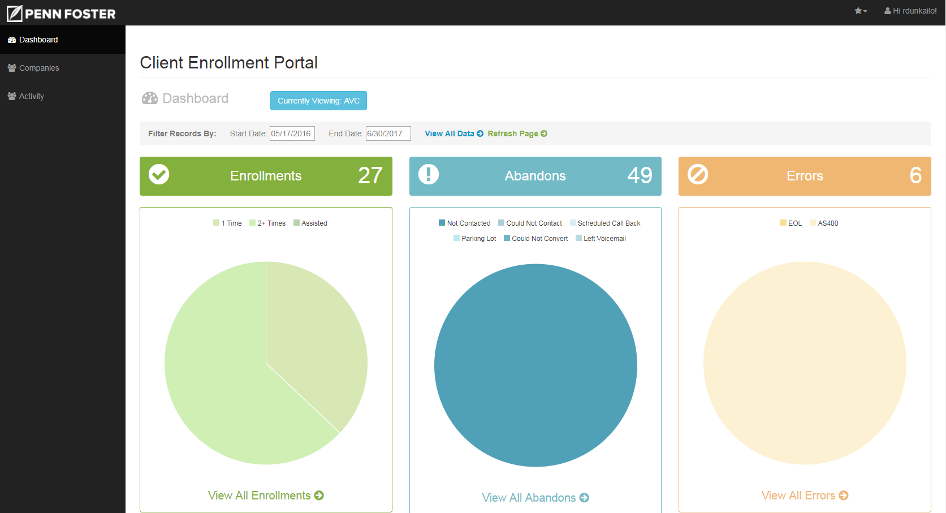The image size is (946, 513).
Task: Open the star favorites dropdown
Action: click(861, 11)
